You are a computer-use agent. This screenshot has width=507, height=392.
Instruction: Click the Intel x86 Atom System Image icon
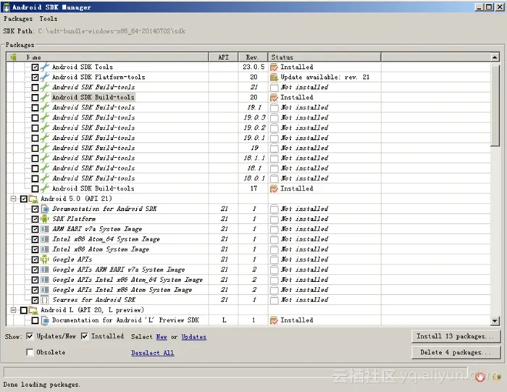[x=45, y=249]
